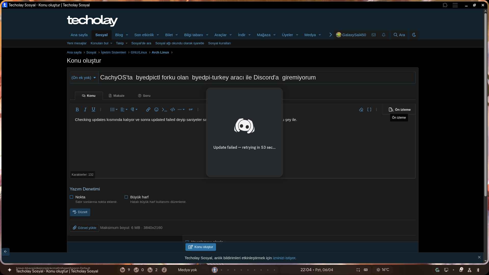This screenshot has width=489, height=275.
Task: Show more text formatting options
Action: click(x=101, y=109)
